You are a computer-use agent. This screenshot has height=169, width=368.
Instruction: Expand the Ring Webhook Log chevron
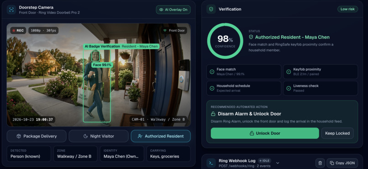click(x=278, y=163)
